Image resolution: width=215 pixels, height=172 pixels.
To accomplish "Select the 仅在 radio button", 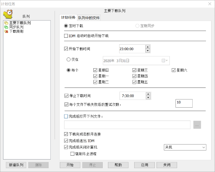I will [68, 59].
